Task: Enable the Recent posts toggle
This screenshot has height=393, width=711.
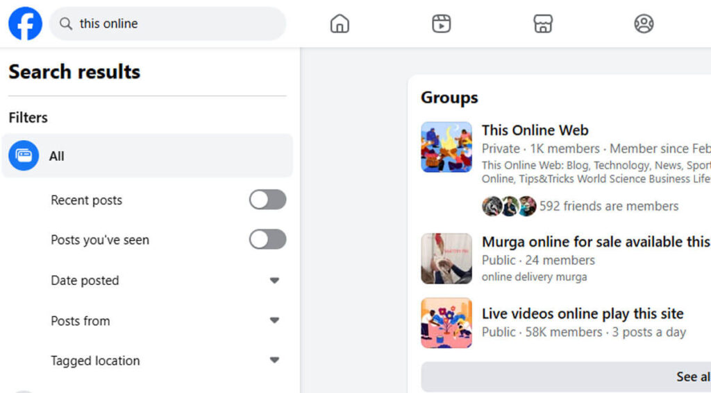Action: 267,200
